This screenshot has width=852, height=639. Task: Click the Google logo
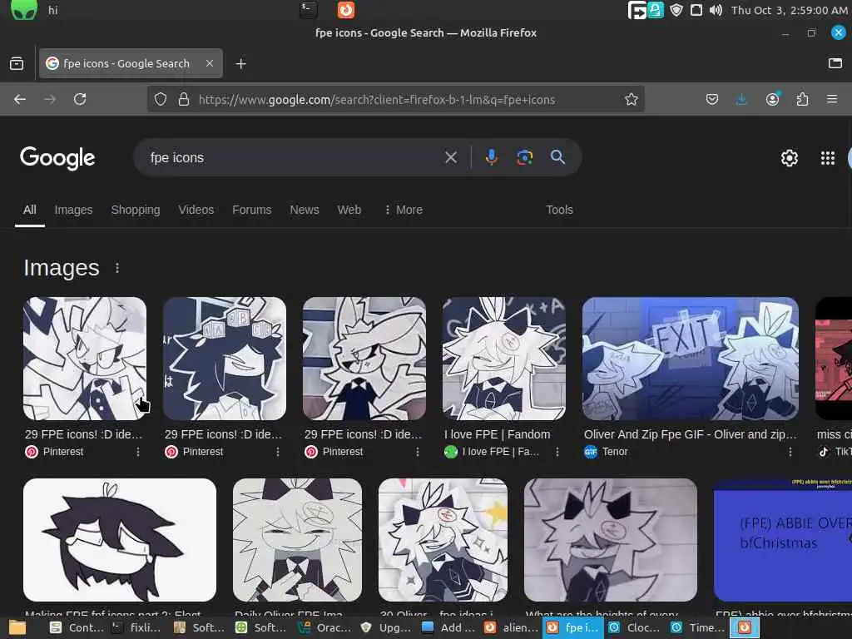[57, 158]
